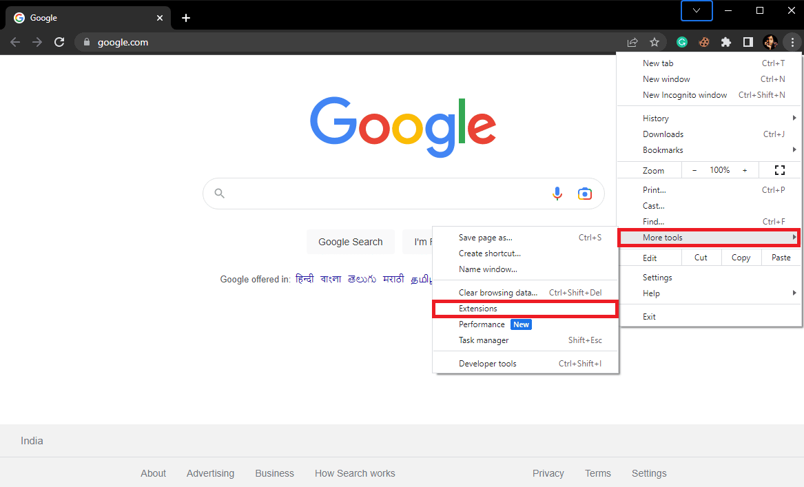Reload the page with the refresh icon

[x=59, y=42]
